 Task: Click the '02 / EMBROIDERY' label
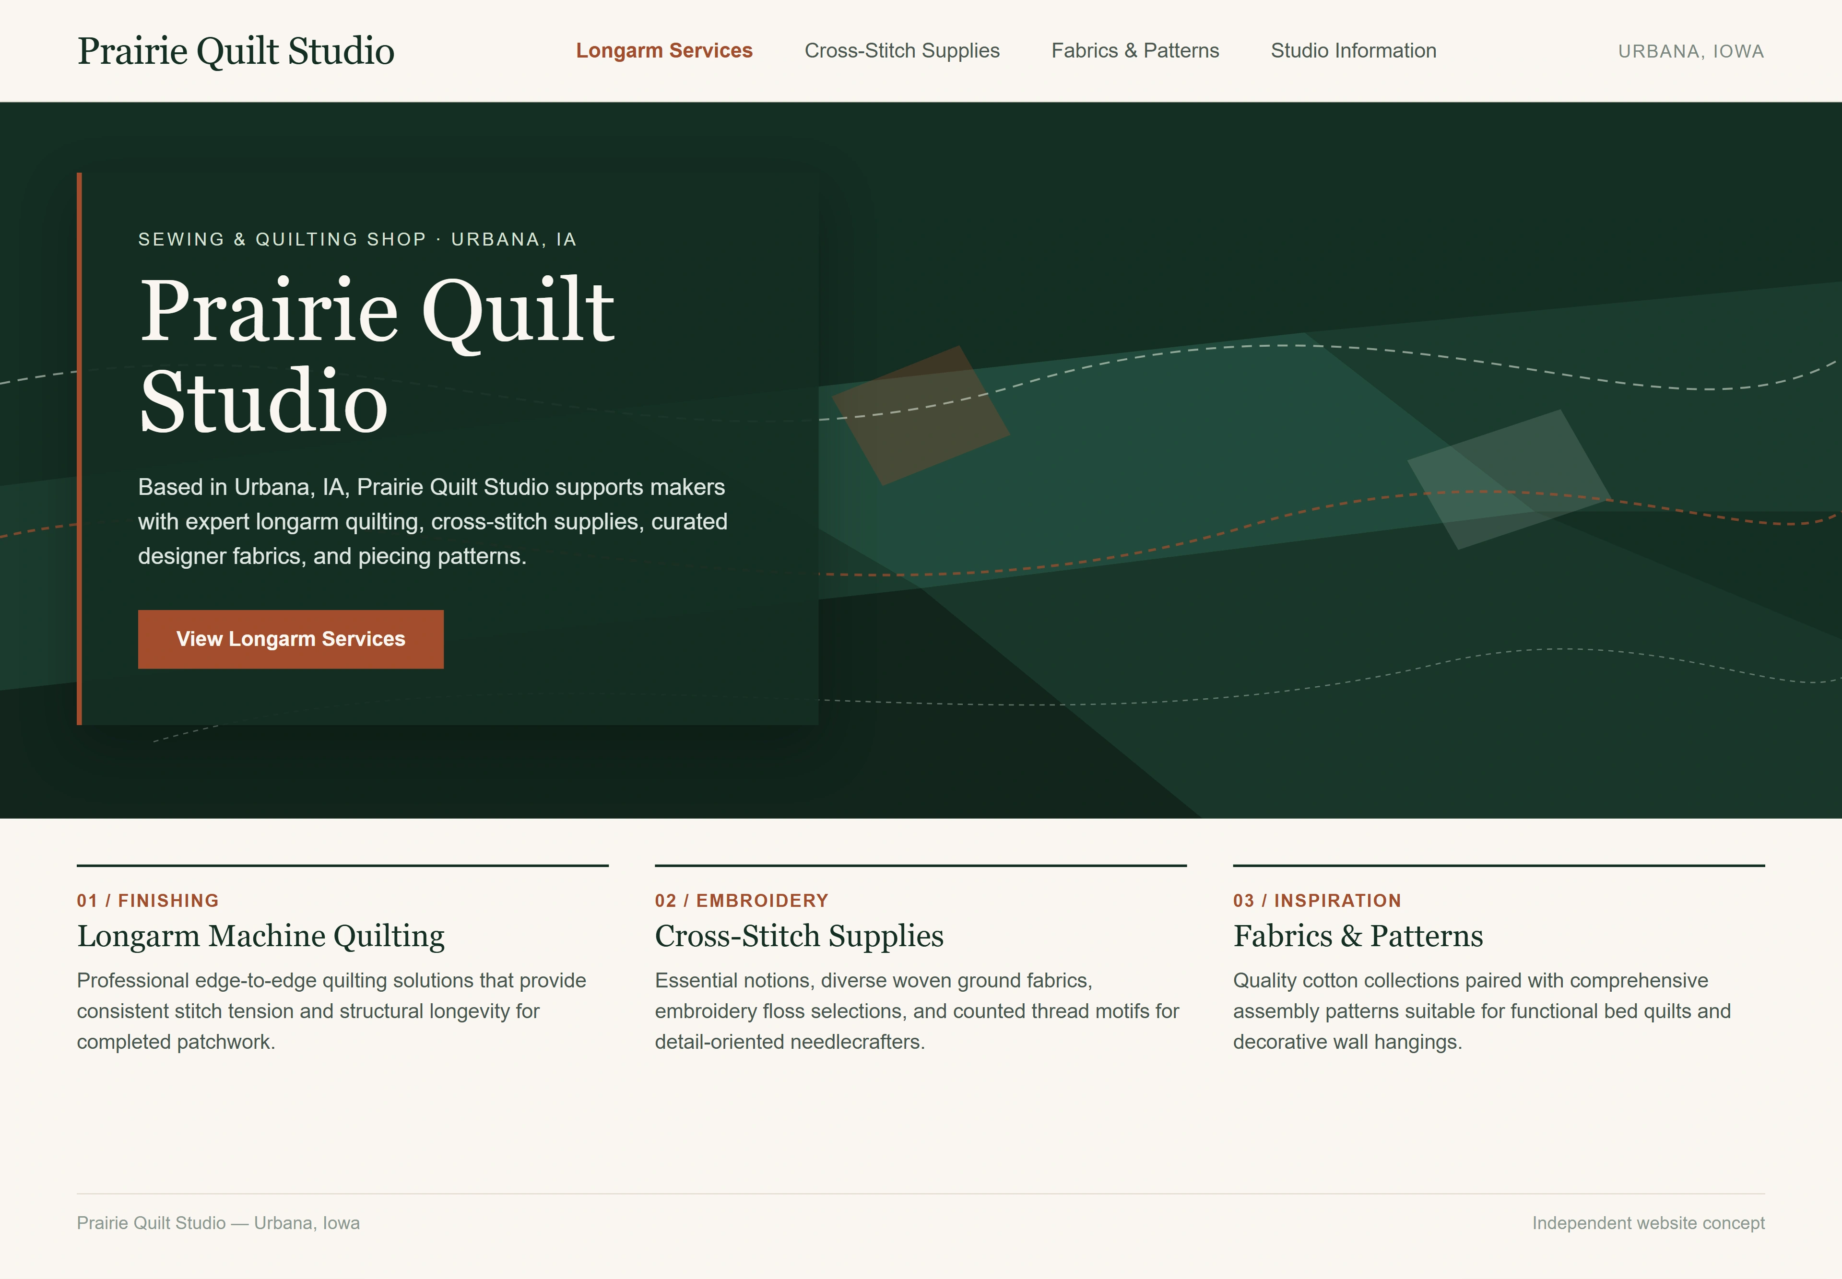pos(742,900)
